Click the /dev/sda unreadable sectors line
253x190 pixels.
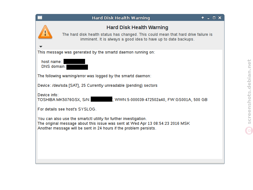pos(97,85)
